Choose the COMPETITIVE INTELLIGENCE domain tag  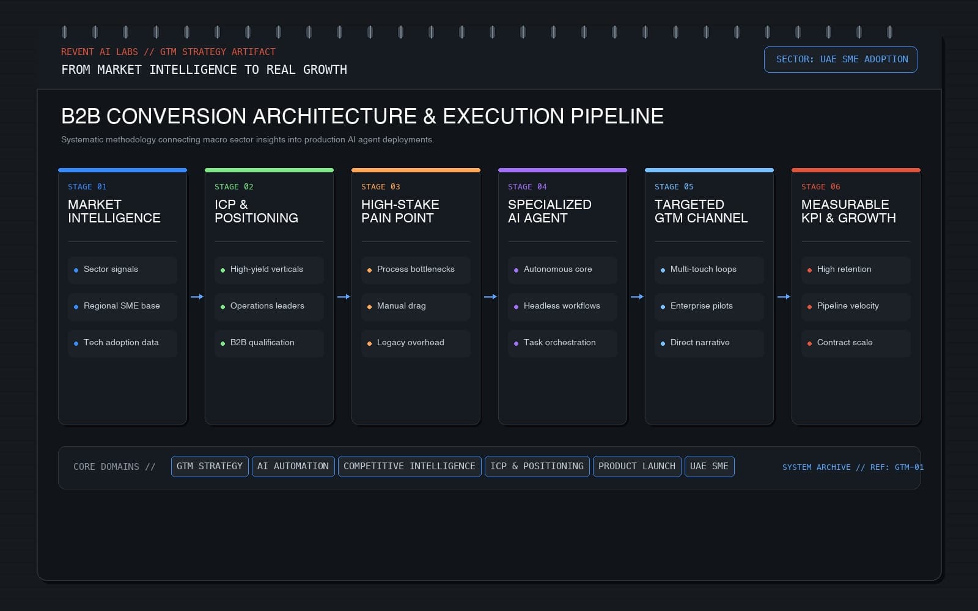(410, 466)
